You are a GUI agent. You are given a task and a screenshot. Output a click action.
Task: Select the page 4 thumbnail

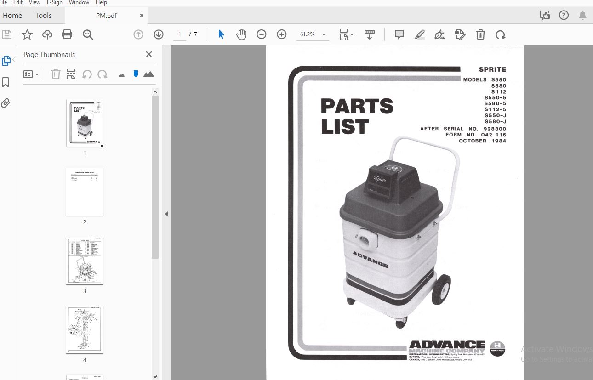(x=85, y=330)
